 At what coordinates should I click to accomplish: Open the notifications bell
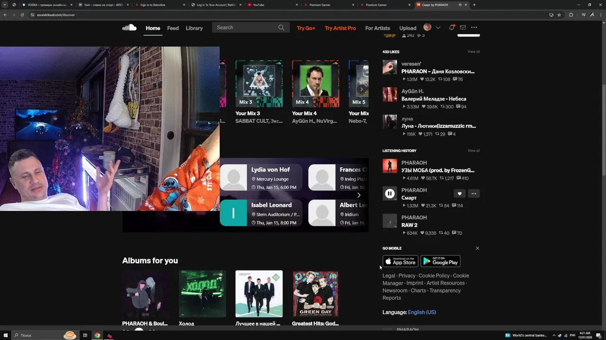point(452,27)
